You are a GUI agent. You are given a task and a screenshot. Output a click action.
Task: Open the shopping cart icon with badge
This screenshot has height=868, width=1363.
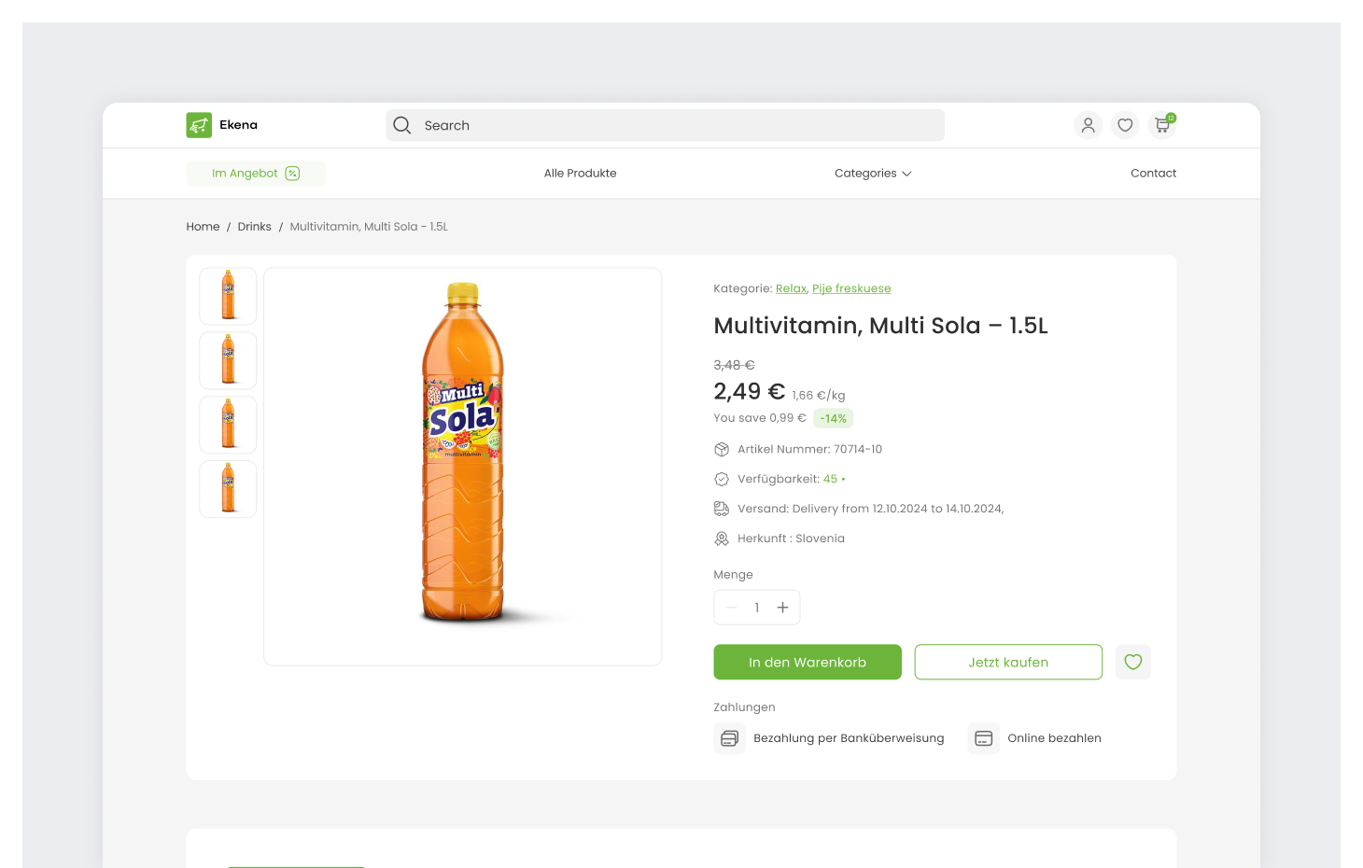1160,124
